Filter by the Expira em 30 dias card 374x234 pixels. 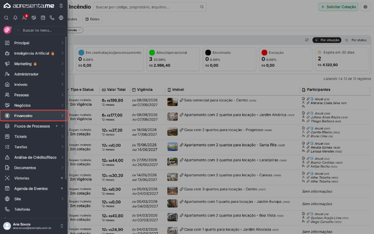[x=342, y=59]
